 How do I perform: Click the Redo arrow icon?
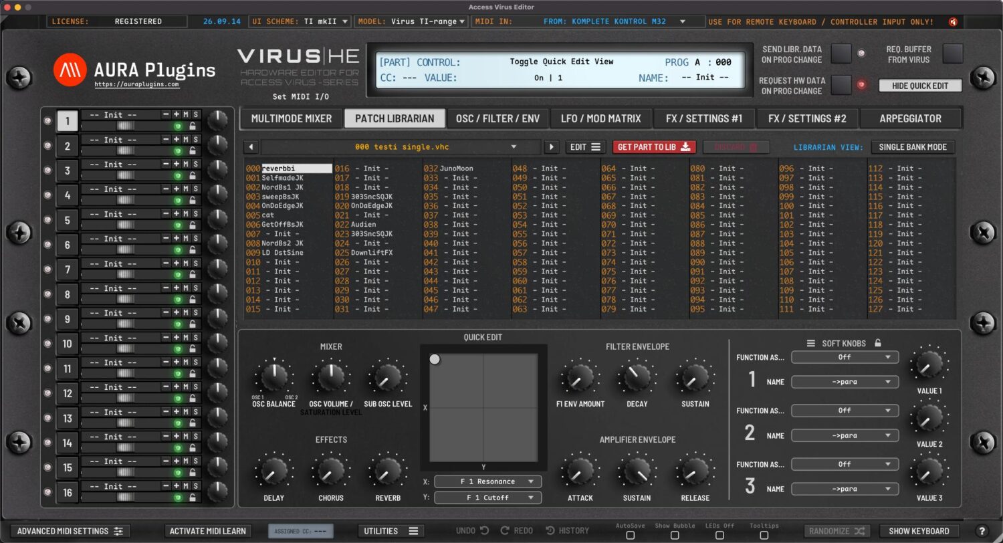505,530
